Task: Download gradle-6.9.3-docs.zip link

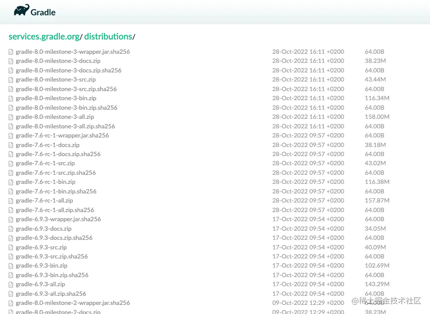Action: pyautogui.click(x=44, y=229)
